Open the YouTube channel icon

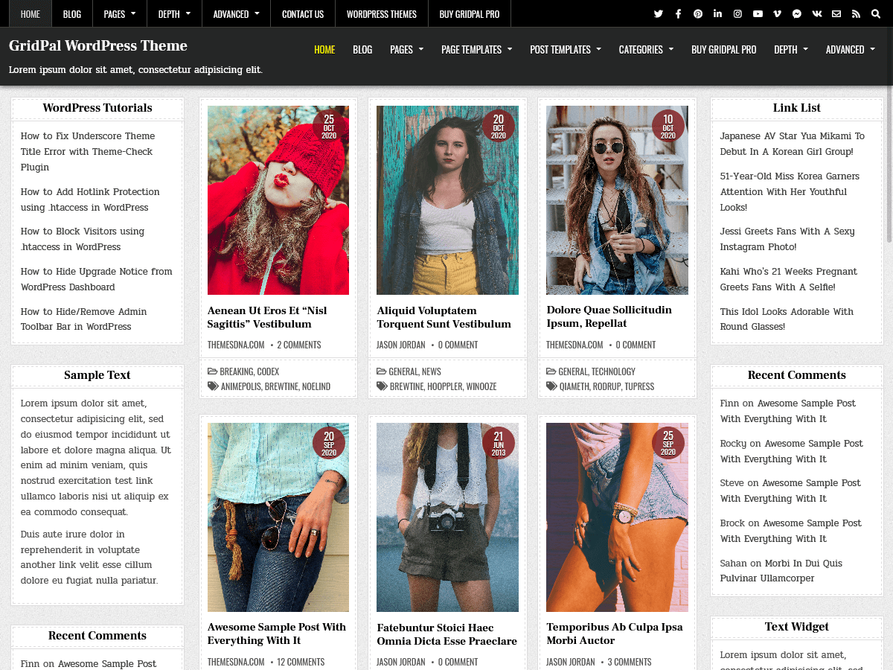pos(758,13)
